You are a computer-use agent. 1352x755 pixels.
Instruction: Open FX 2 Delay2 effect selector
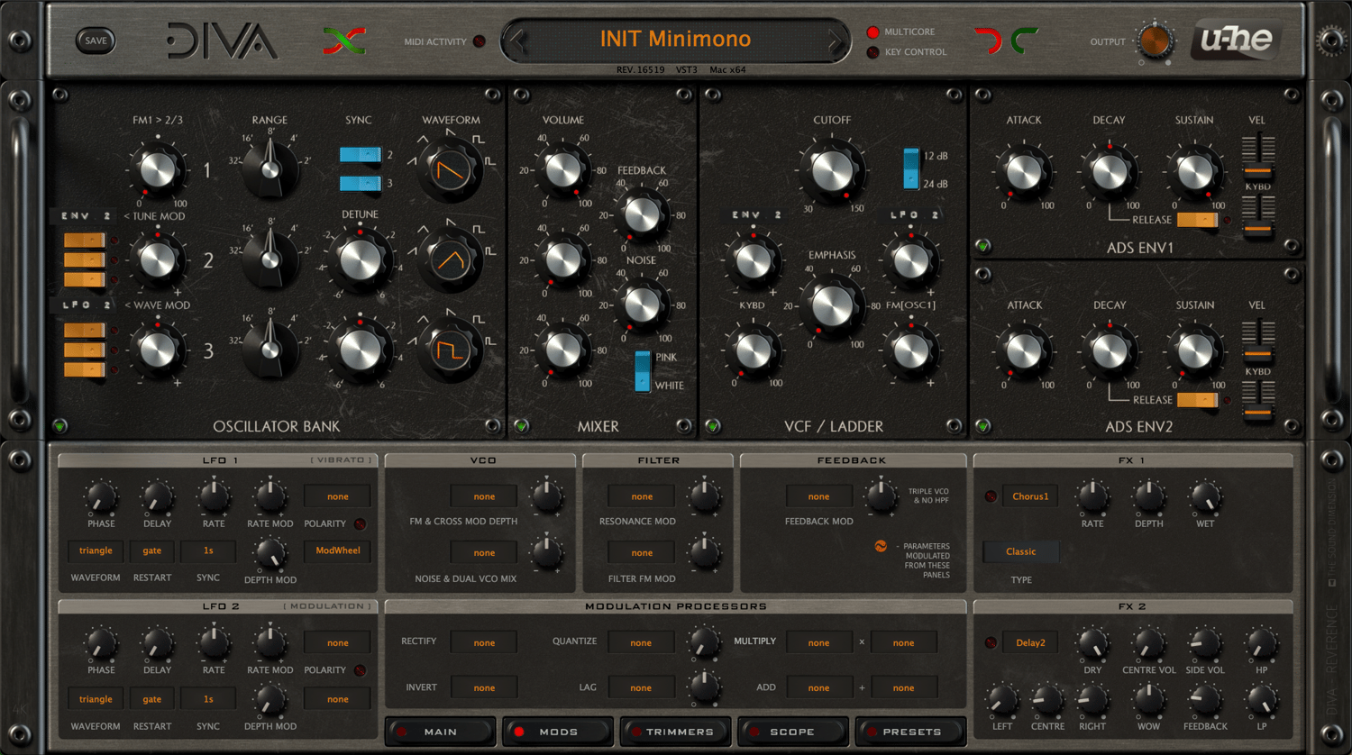pos(1030,642)
